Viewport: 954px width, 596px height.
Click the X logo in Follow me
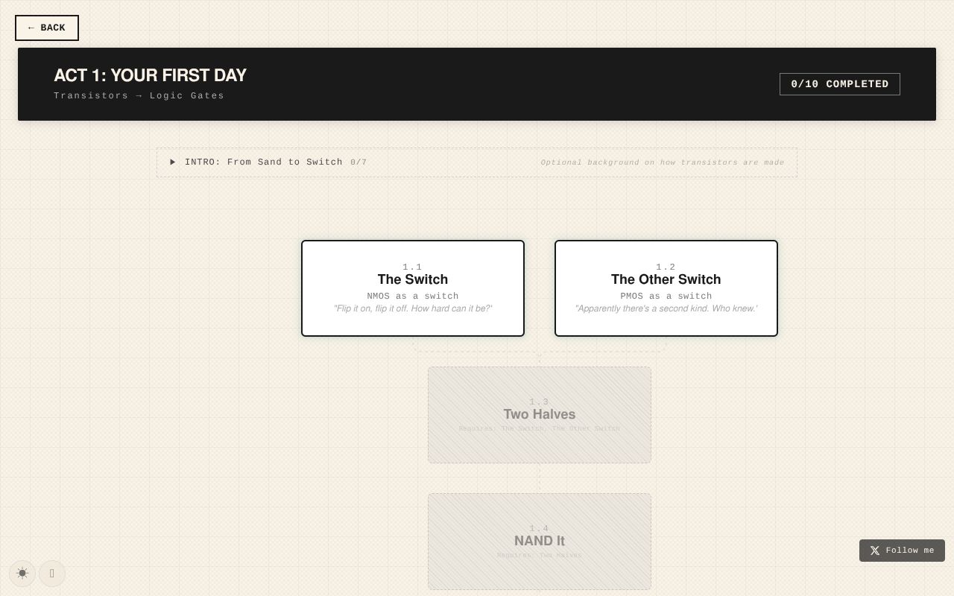pyautogui.click(x=875, y=551)
